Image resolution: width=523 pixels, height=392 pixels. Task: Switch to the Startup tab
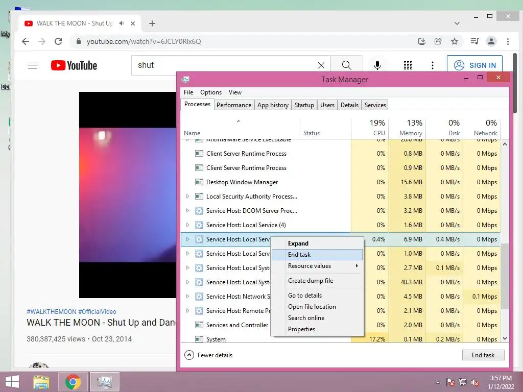point(304,105)
